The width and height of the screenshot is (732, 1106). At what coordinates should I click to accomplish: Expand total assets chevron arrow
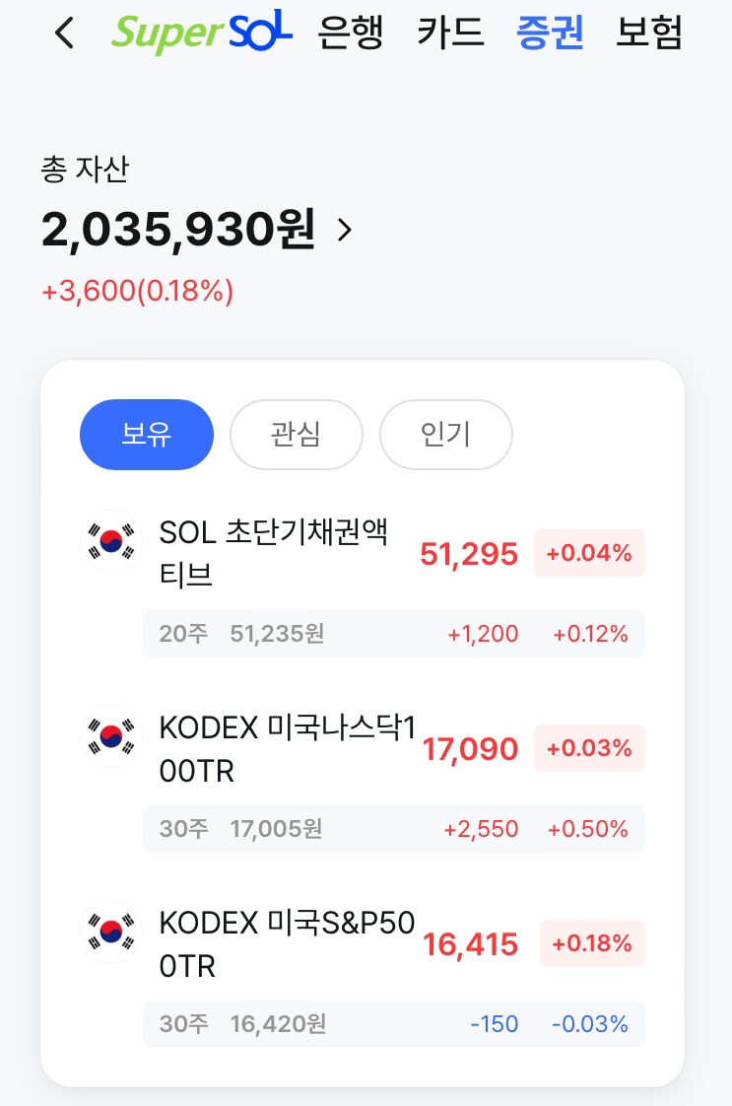pyautogui.click(x=345, y=230)
